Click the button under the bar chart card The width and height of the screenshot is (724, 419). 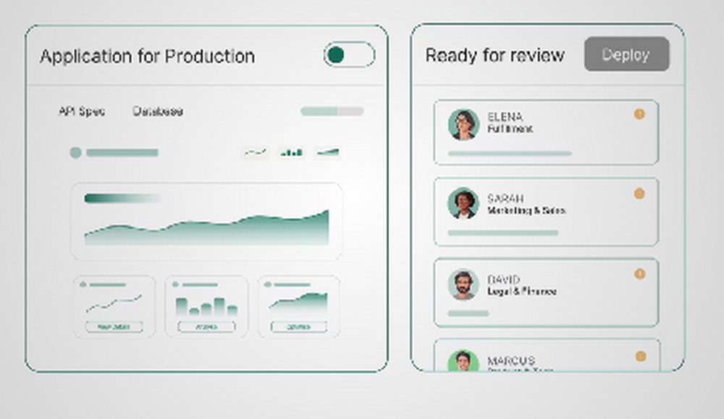pos(207,327)
